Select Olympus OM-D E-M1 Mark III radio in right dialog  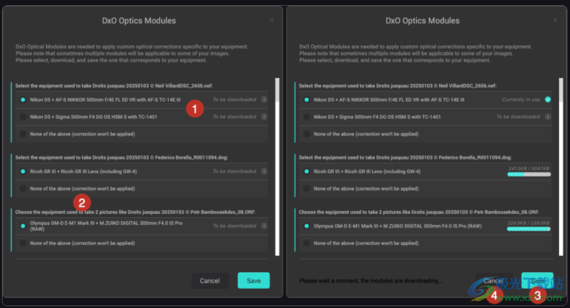[x=306, y=226]
